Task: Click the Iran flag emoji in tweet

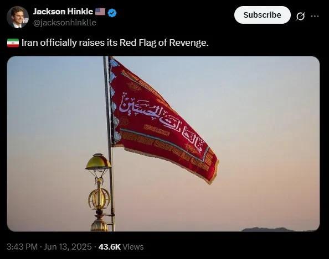Action: click(13, 43)
